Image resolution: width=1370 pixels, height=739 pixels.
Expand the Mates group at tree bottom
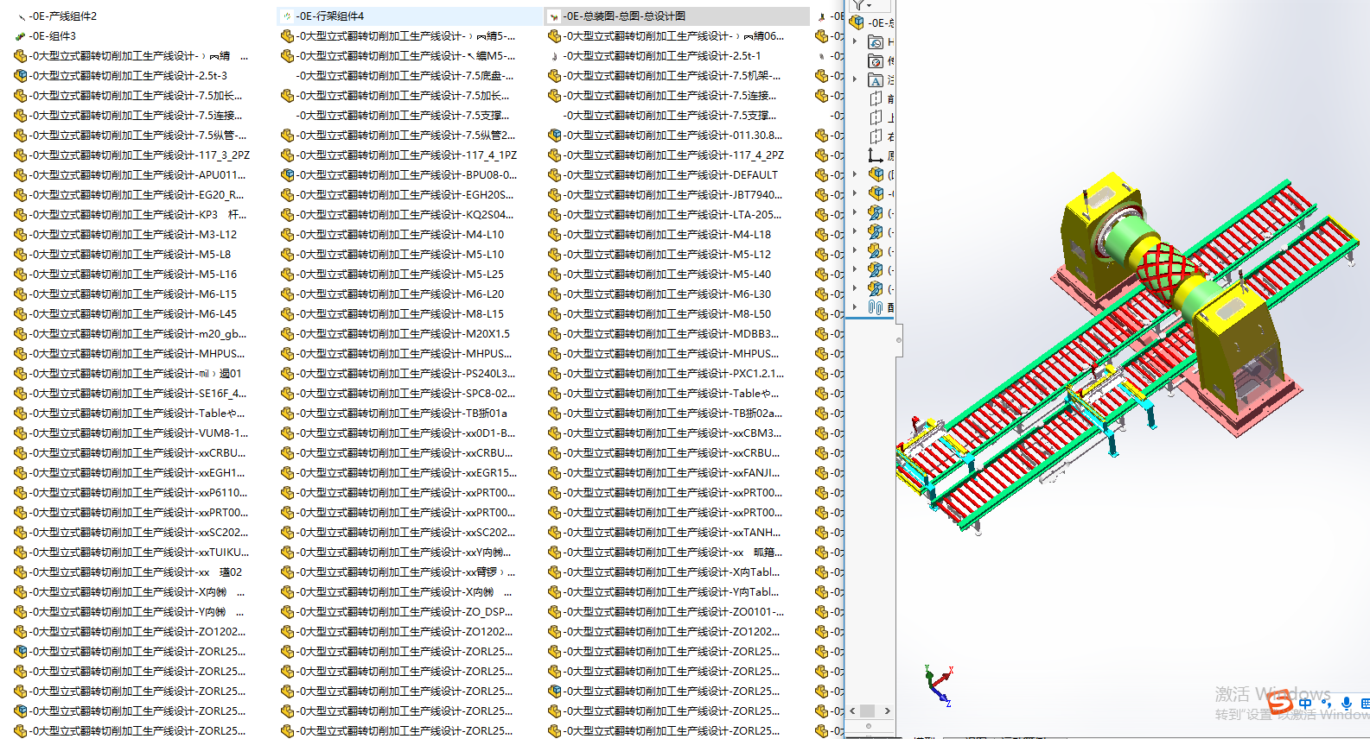(x=855, y=307)
